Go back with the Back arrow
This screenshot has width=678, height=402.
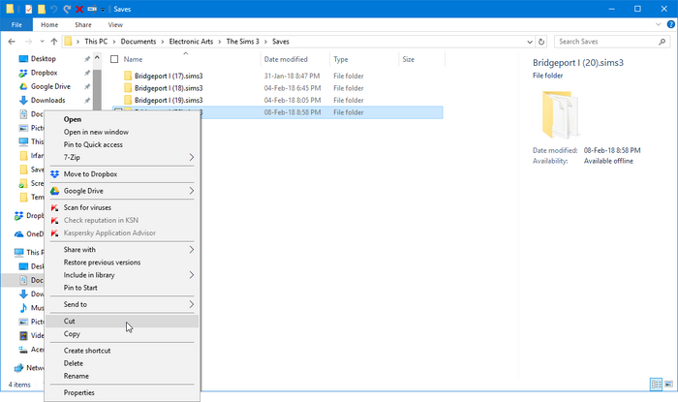(x=12, y=42)
